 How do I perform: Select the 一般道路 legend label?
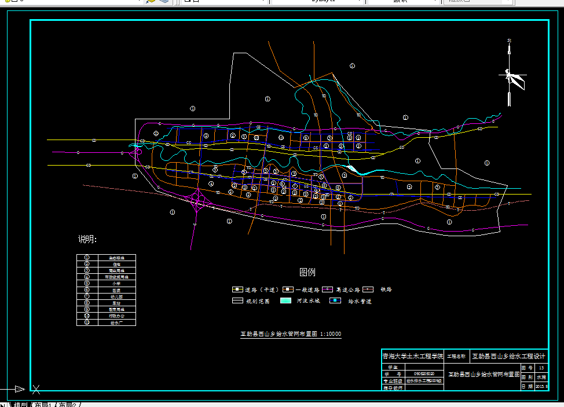[x=308, y=290]
